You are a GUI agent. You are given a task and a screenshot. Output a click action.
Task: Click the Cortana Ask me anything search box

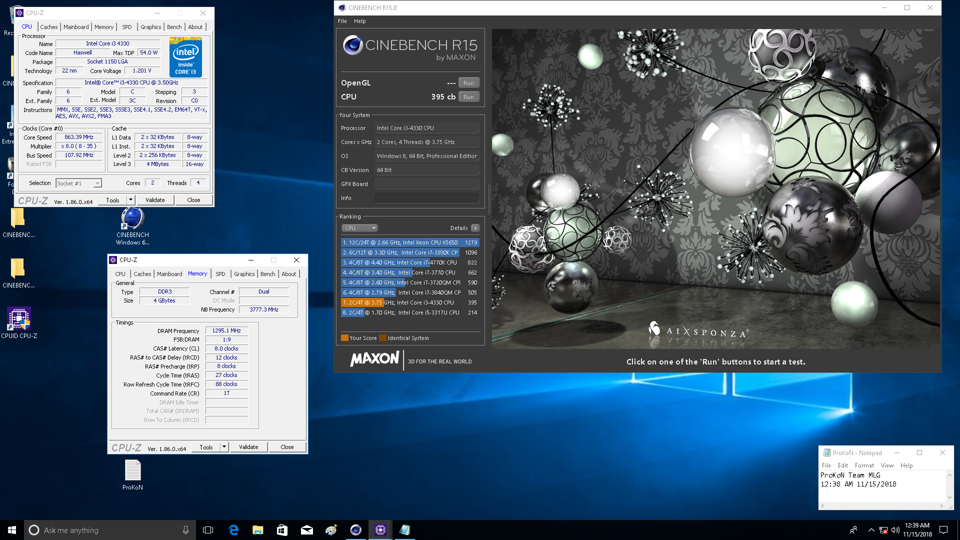(x=110, y=530)
